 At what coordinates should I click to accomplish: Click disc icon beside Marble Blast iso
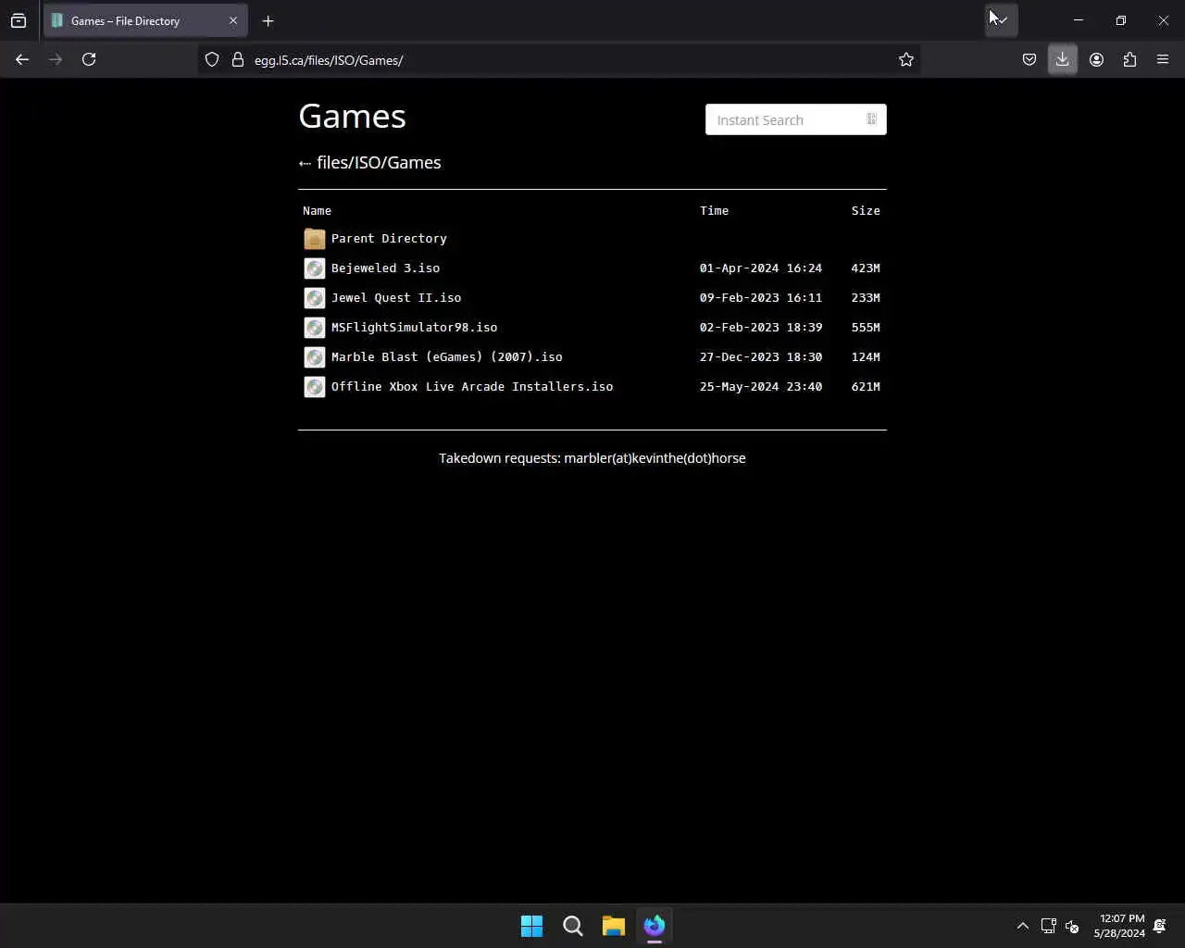[x=315, y=357]
